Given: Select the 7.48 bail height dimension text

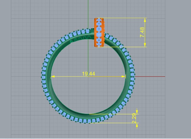Looking at the screenshot, I should (x=142, y=32).
